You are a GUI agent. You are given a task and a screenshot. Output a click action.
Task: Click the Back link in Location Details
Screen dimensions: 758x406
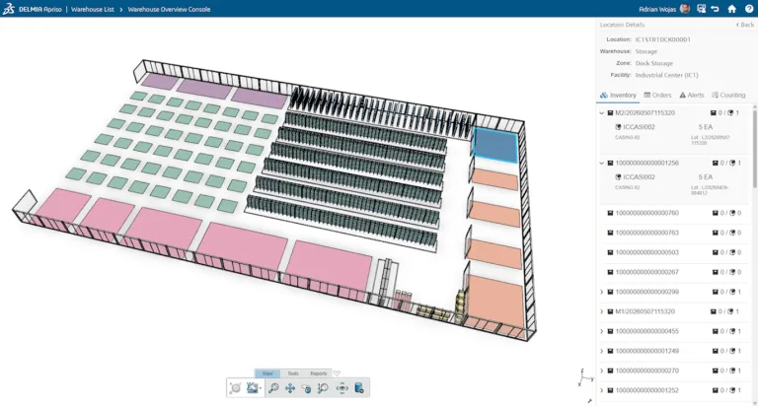point(745,25)
